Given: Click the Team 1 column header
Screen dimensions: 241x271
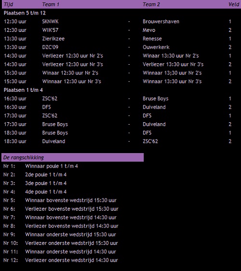Looking at the screenshot, I should coord(51,4).
